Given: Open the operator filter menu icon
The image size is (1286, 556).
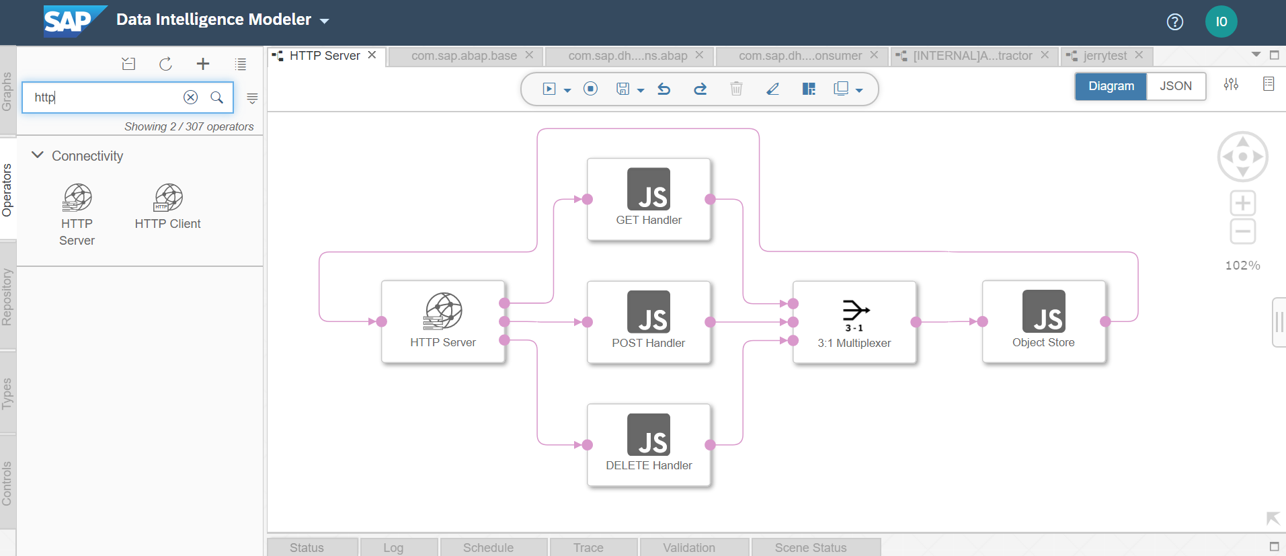Looking at the screenshot, I should [252, 98].
